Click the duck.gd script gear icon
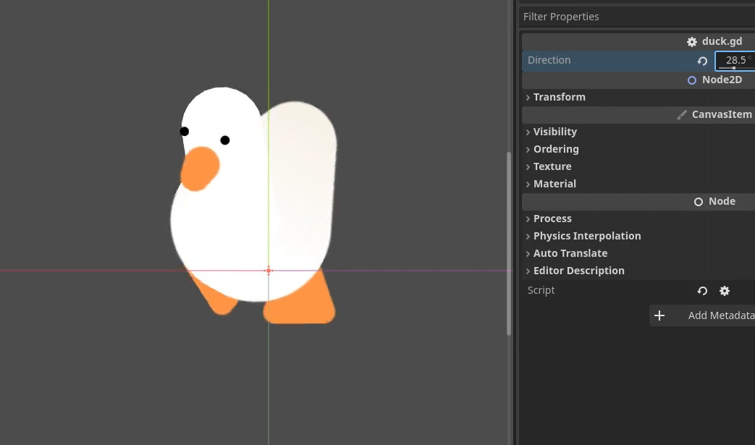The width and height of the screenshot is (755, 445). pyautogui.click(x=692, y=42)
